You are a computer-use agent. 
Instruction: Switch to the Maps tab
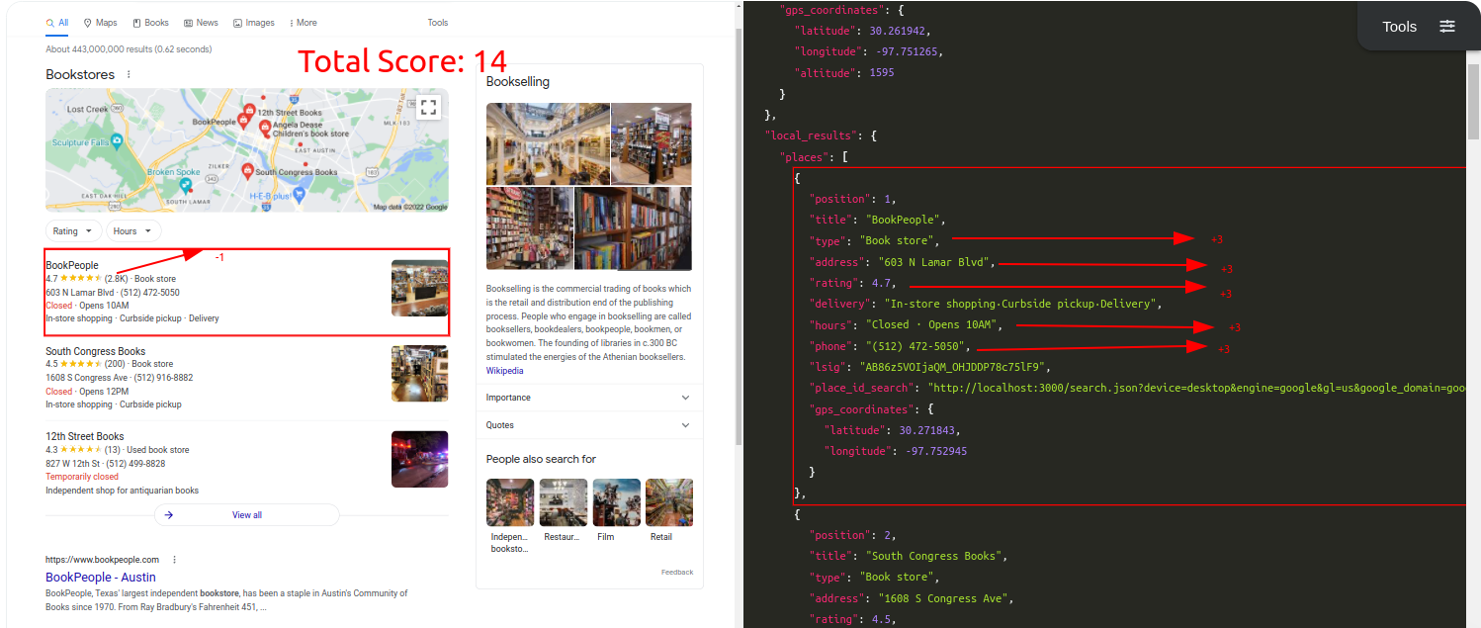101,23
